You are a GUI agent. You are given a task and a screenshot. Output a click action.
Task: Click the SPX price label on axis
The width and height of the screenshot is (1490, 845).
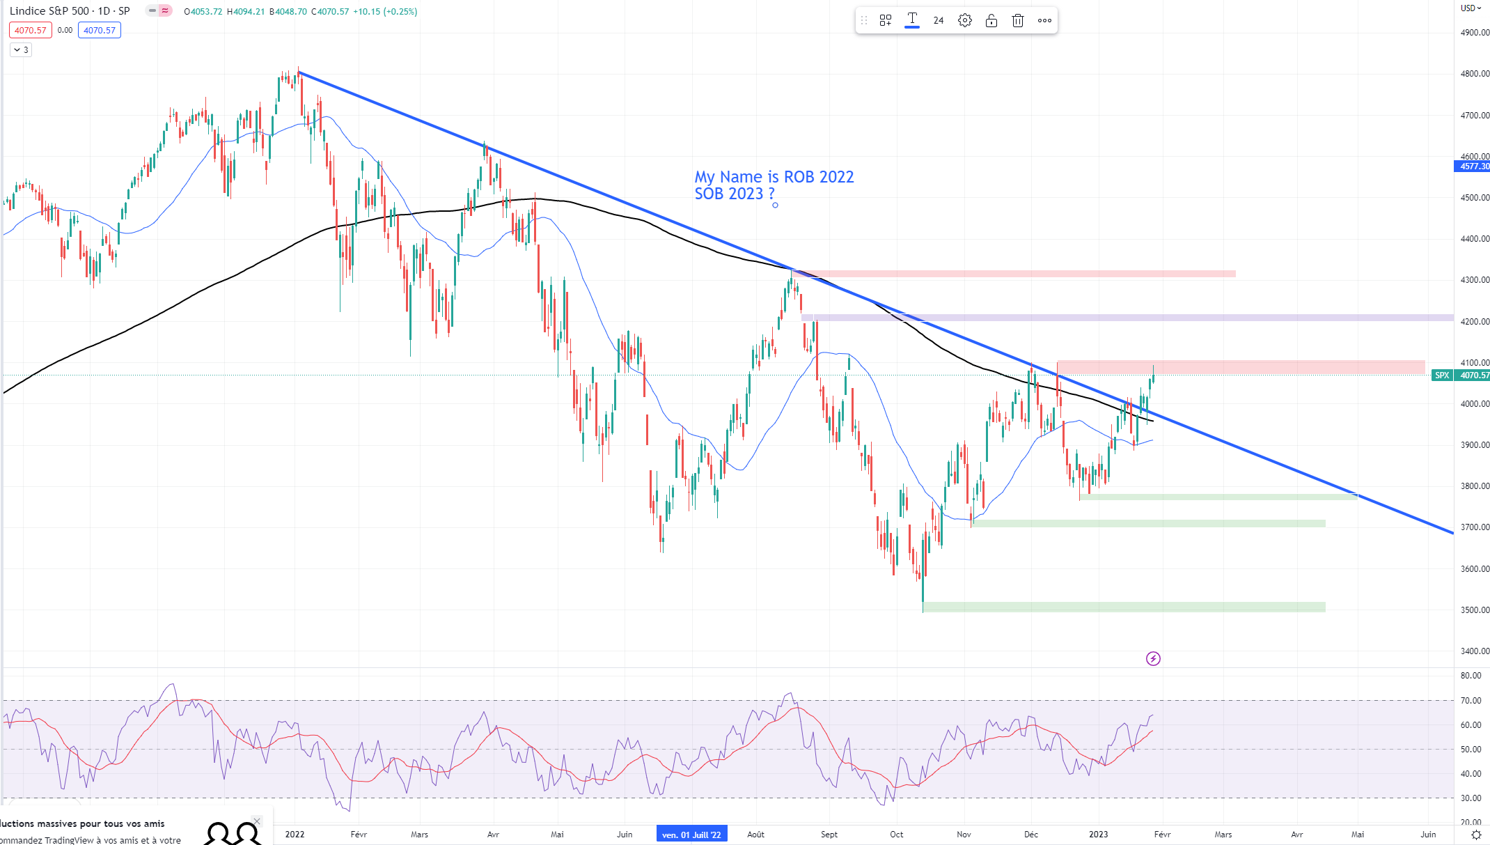[1441, 375]
